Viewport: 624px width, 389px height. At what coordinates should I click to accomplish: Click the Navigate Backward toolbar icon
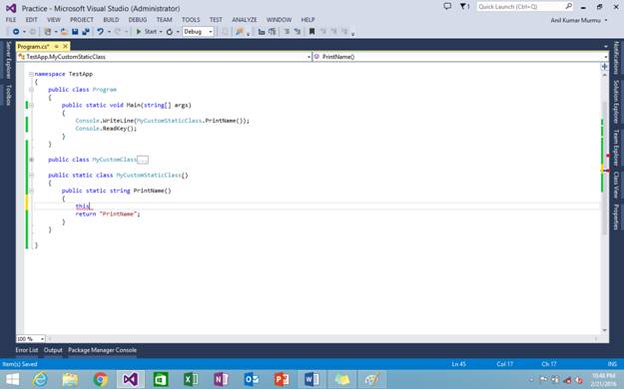tap(16, 32)
